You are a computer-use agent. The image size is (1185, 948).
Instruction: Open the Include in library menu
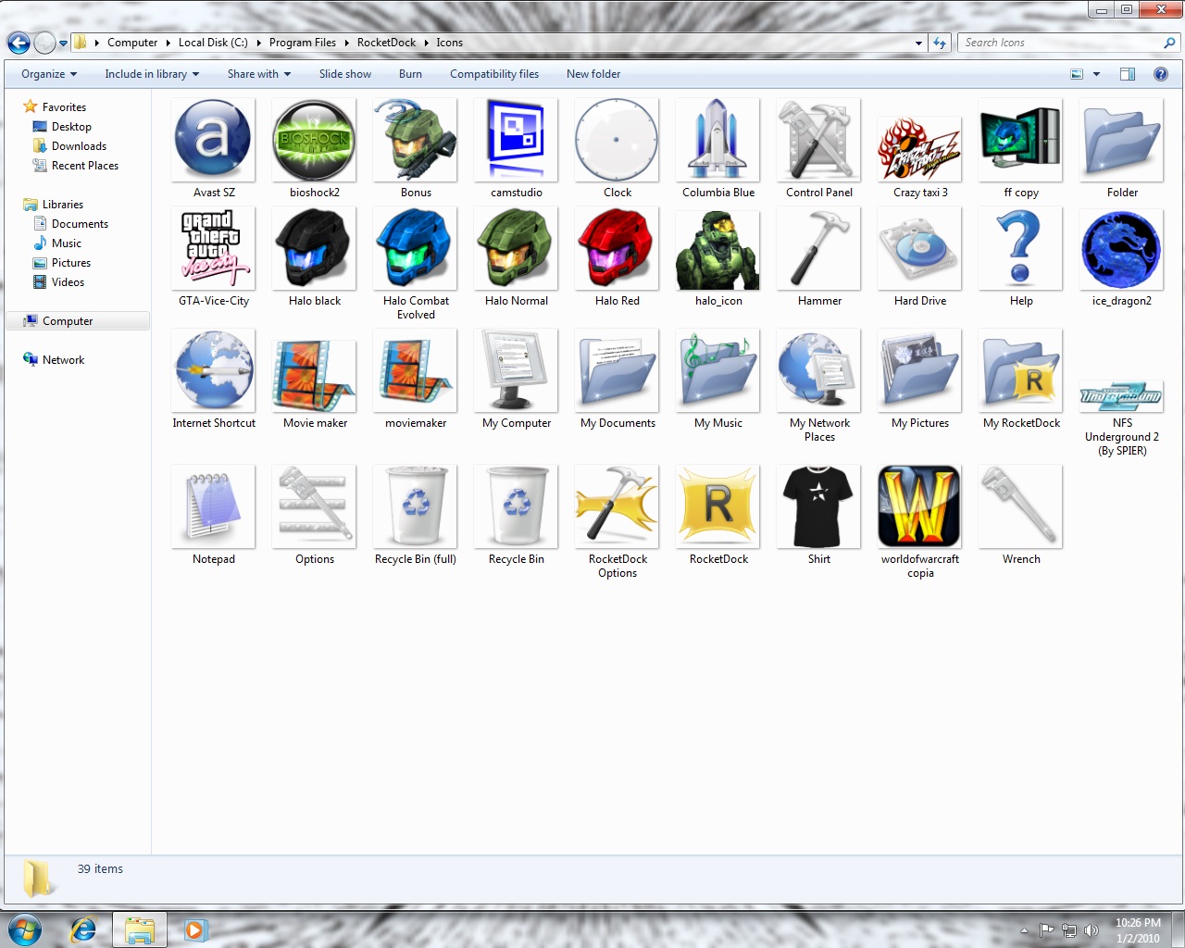click(151, 74)
